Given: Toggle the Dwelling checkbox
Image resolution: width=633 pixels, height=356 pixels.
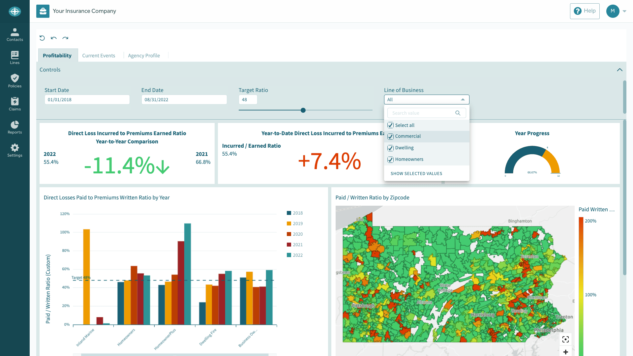Looking at the screenshot, I should pyautogui.click(x=390, y=148).
